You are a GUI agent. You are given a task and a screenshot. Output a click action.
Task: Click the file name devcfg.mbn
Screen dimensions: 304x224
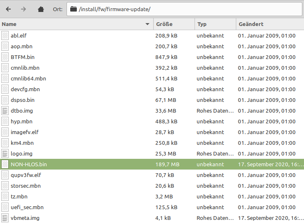pyautogui.click(x=25, y=89)
